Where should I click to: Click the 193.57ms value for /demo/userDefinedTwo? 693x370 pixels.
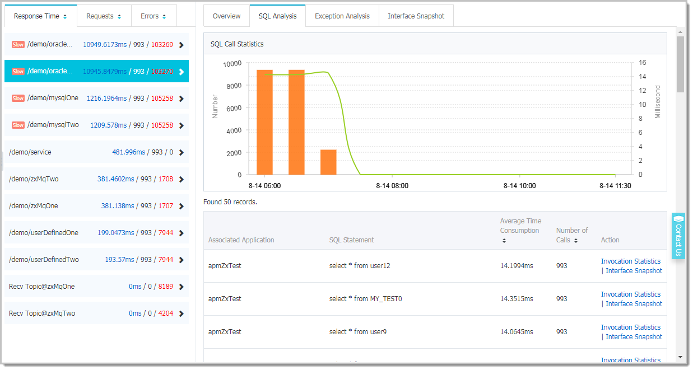point(119,260)
